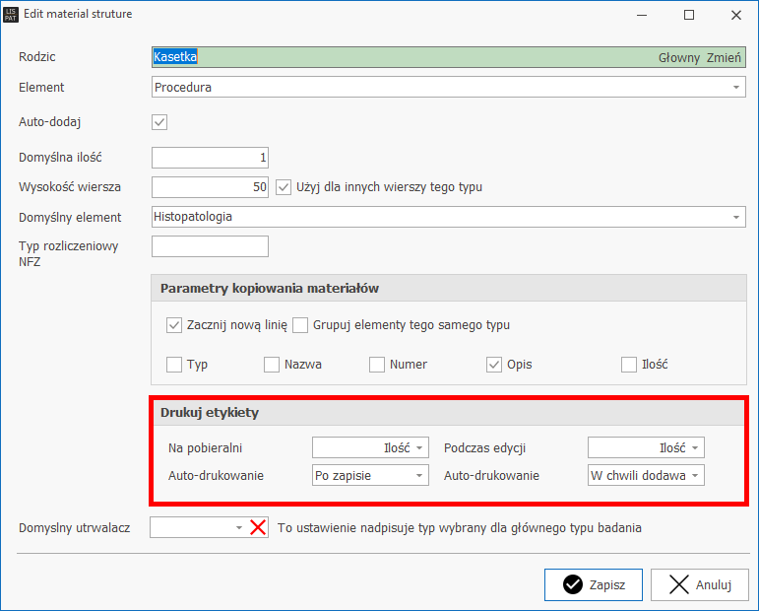The image size is (759, 611).
Task: Click the Domyślna ilość input field
Action: click(x=210, y=158)
